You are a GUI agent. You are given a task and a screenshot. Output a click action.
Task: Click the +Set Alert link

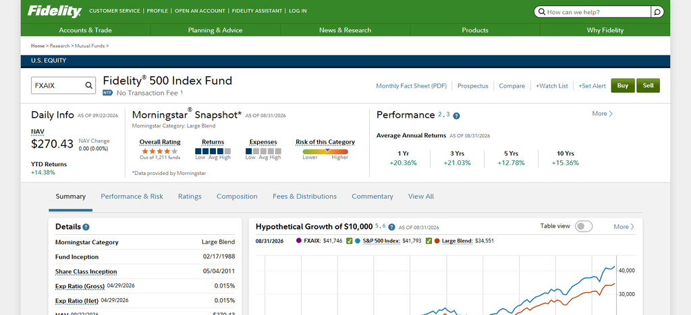(x=592, y=86)
